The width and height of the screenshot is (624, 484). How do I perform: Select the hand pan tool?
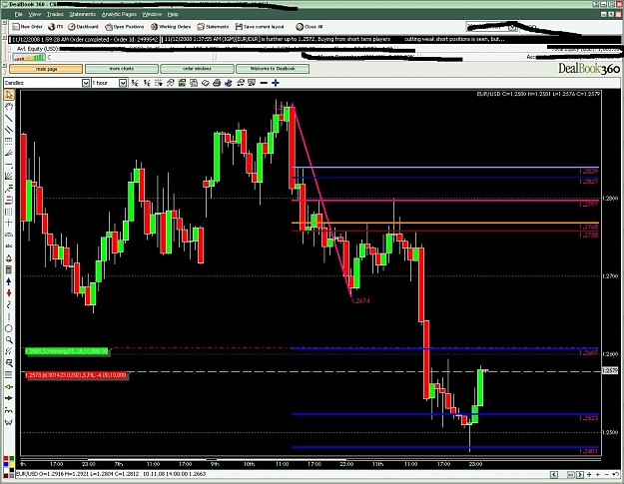tap(9, 106)
